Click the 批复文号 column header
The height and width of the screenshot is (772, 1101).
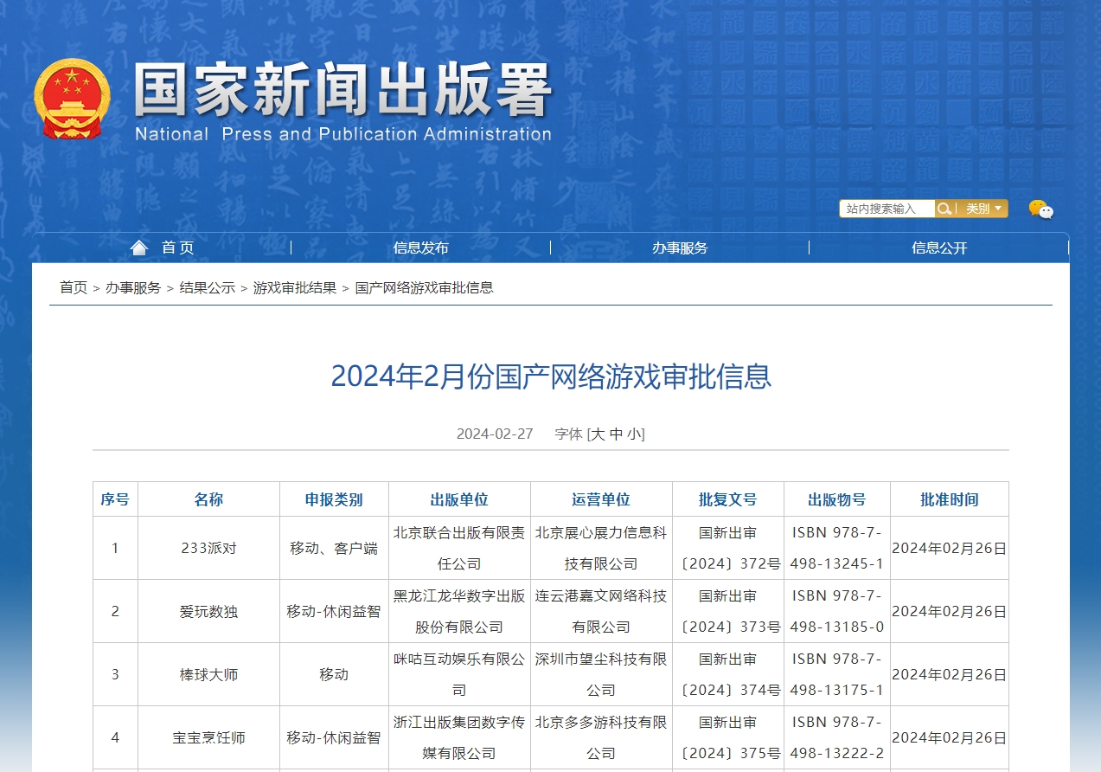pyautogui.click(x=728, y=499)
